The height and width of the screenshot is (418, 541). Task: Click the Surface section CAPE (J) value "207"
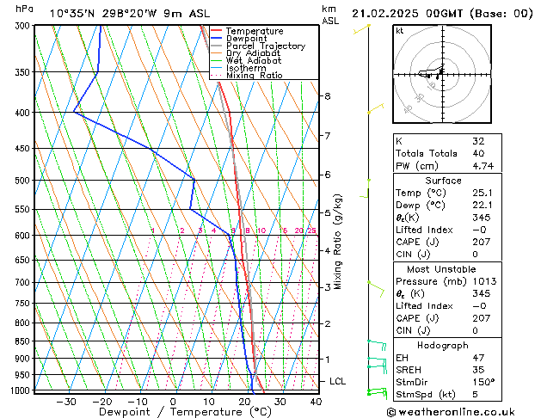[x=481, y=242]
